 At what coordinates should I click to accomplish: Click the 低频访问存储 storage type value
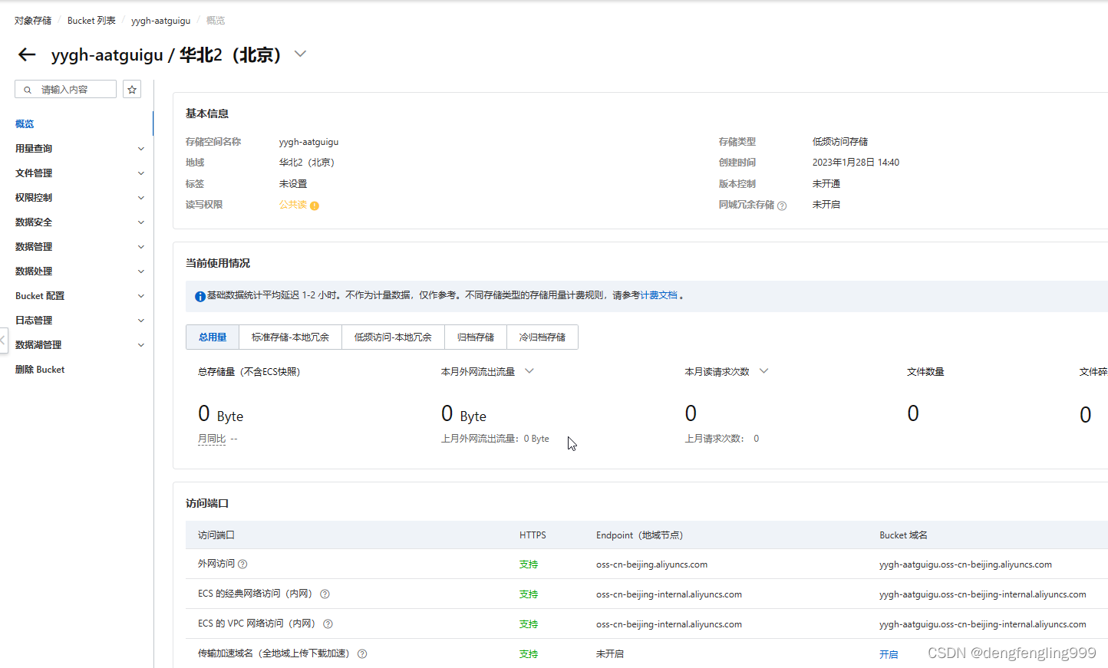pos(840,142)
